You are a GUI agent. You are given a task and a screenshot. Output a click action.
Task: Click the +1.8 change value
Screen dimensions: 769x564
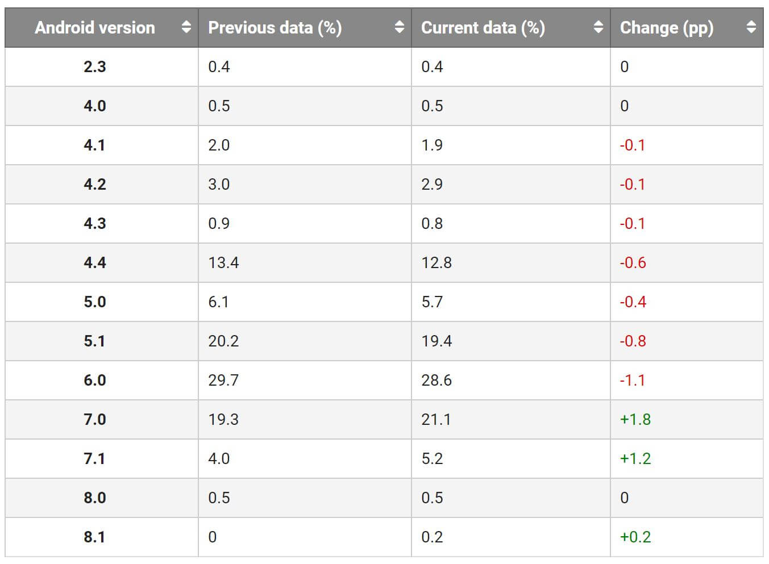click(x=635, y=419)
